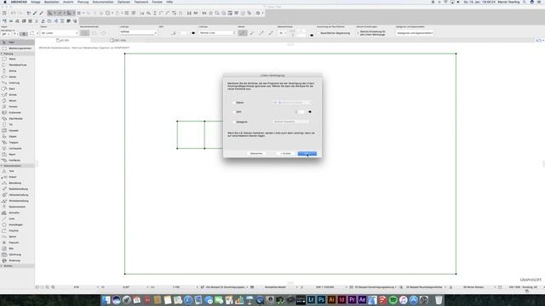Select the Schale tool in toolbox

13,94
